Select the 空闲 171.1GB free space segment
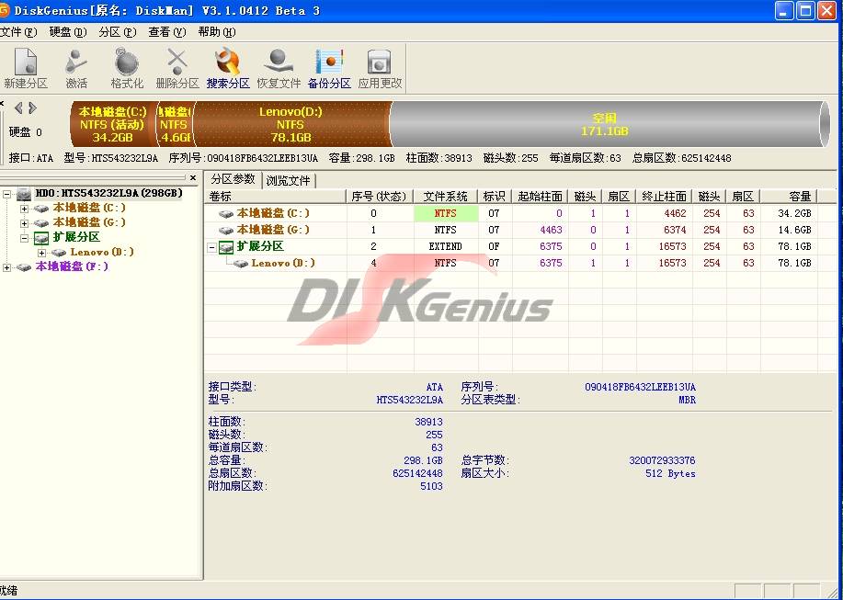The image size is (843, 600). coord(605,124)
